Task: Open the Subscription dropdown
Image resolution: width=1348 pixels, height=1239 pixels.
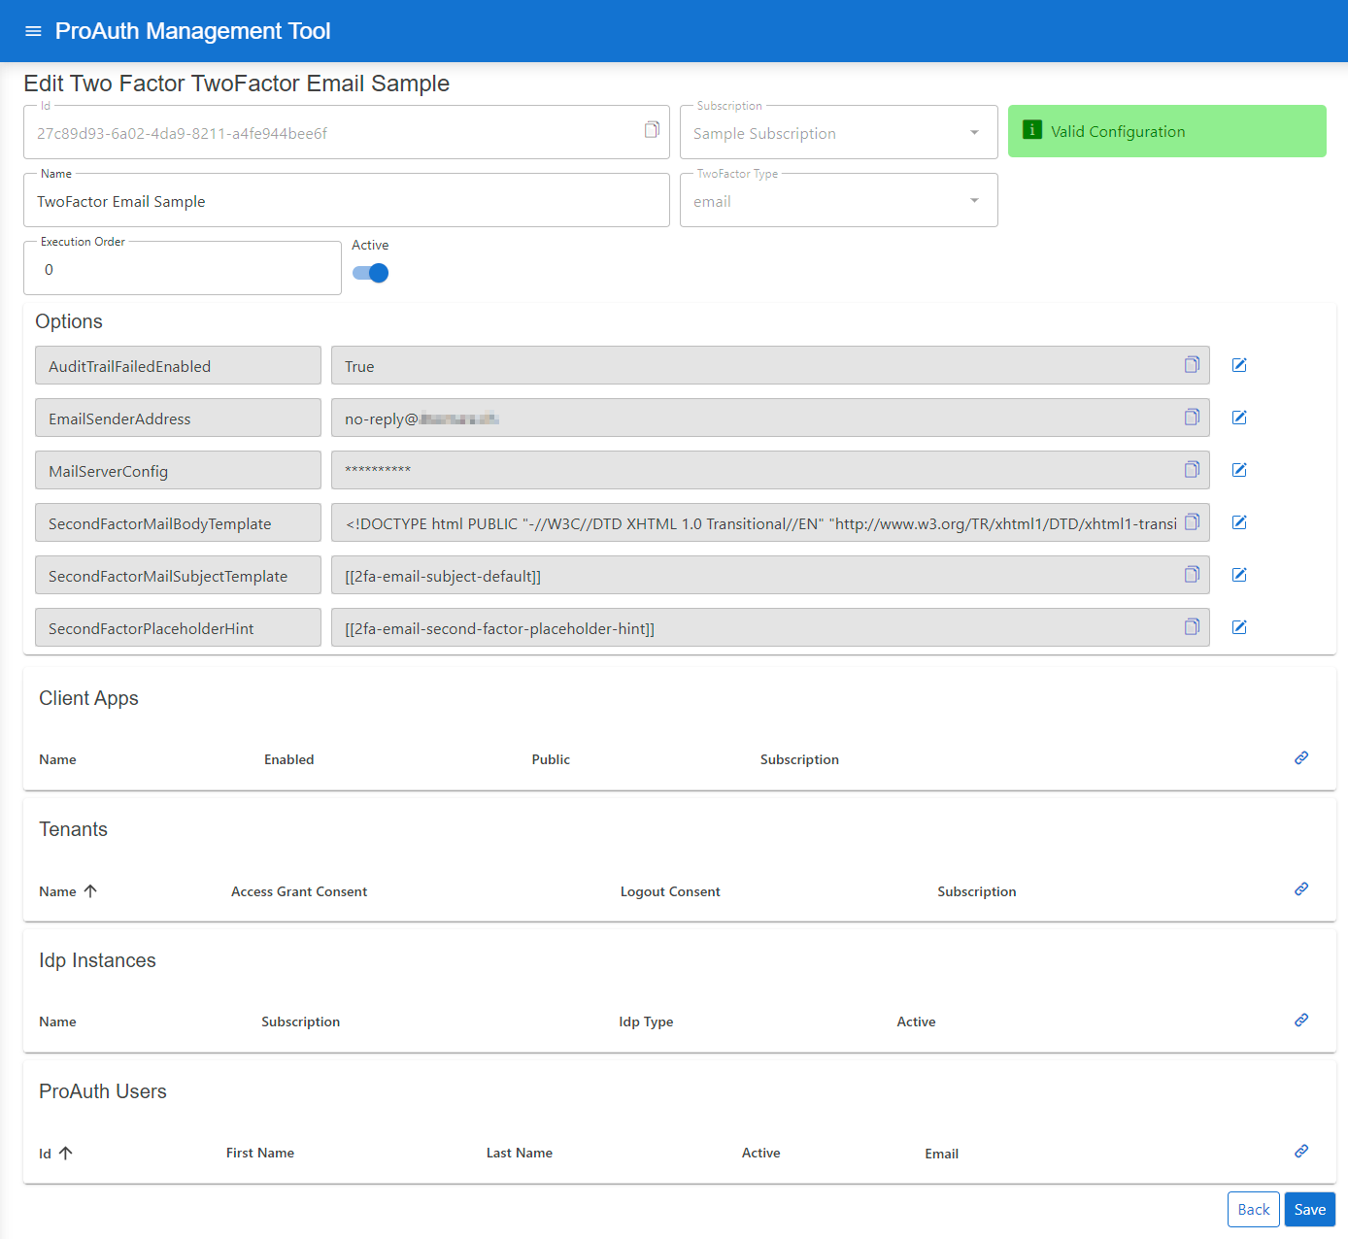Action: point(838,133)
